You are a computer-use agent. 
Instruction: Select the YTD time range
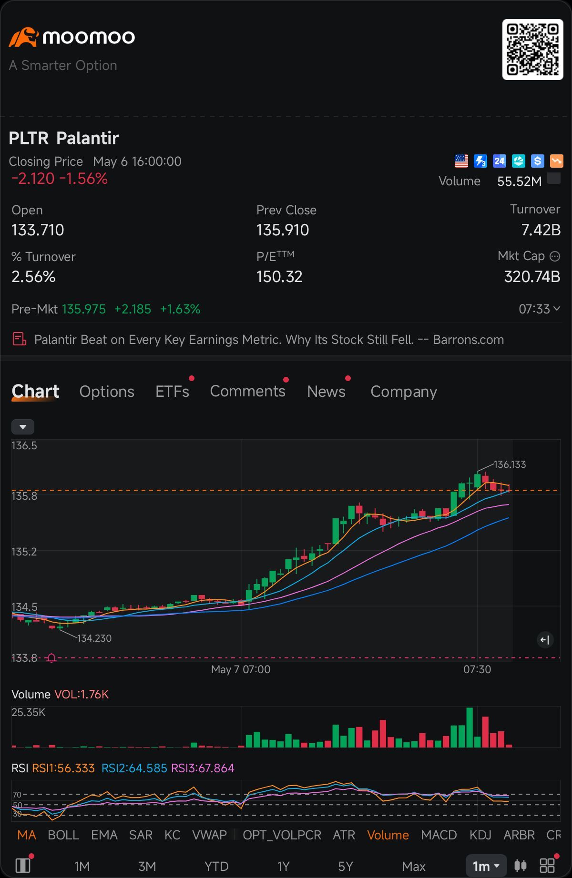click(216, 866)
